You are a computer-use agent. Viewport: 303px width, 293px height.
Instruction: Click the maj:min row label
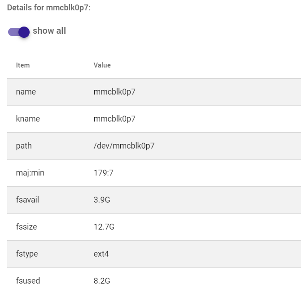pos(30,173)
